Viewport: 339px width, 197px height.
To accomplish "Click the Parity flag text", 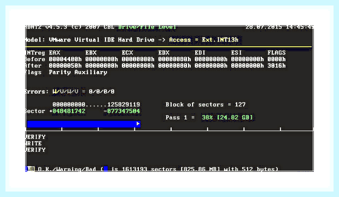I will [60, 72].
